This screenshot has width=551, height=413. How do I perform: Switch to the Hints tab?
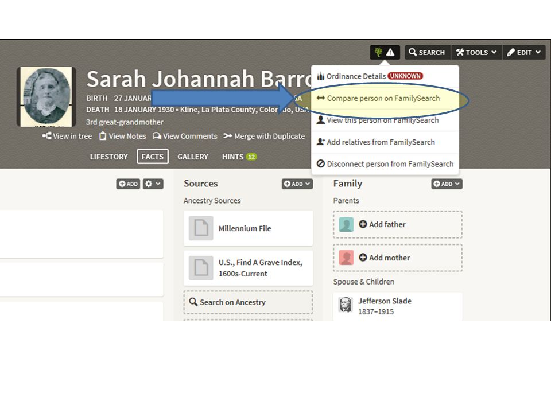(x=239, y=157)
